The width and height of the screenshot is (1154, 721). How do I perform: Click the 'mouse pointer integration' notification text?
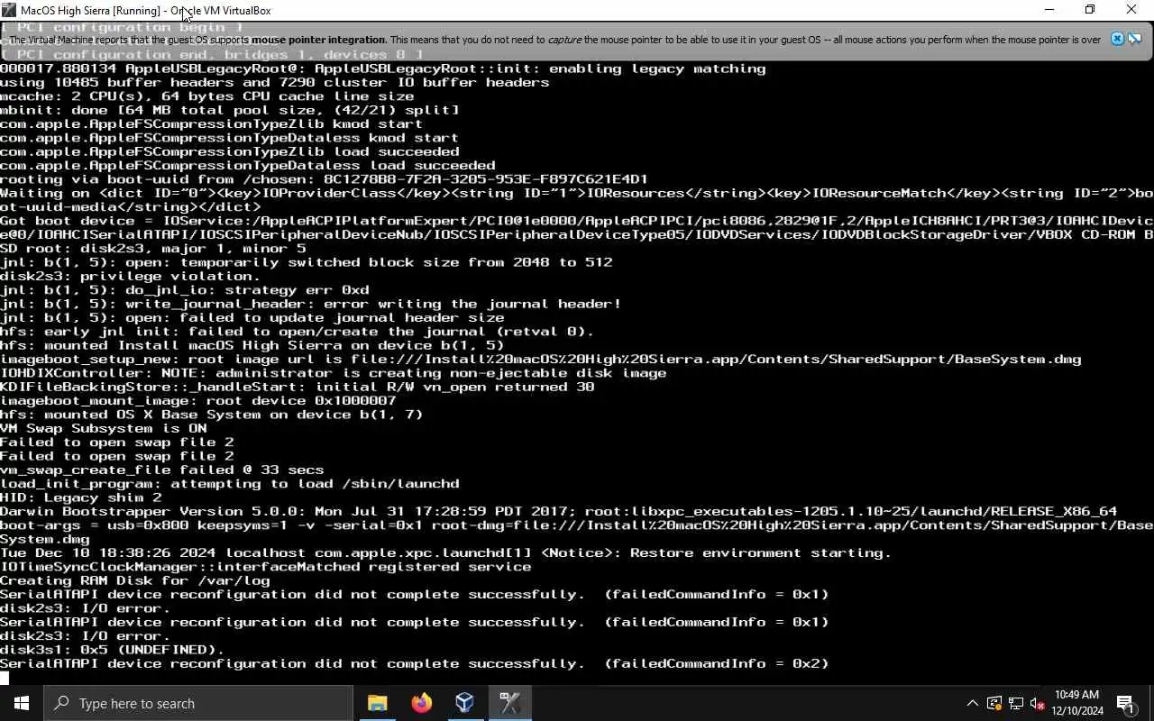pos(318,40)
